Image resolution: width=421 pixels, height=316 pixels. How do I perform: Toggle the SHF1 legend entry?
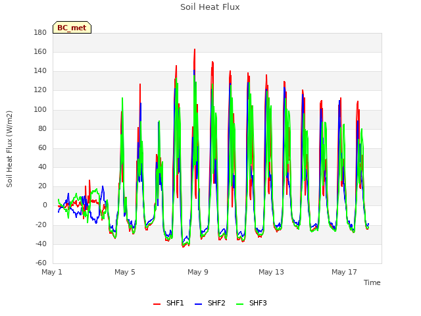pos(168,303)
